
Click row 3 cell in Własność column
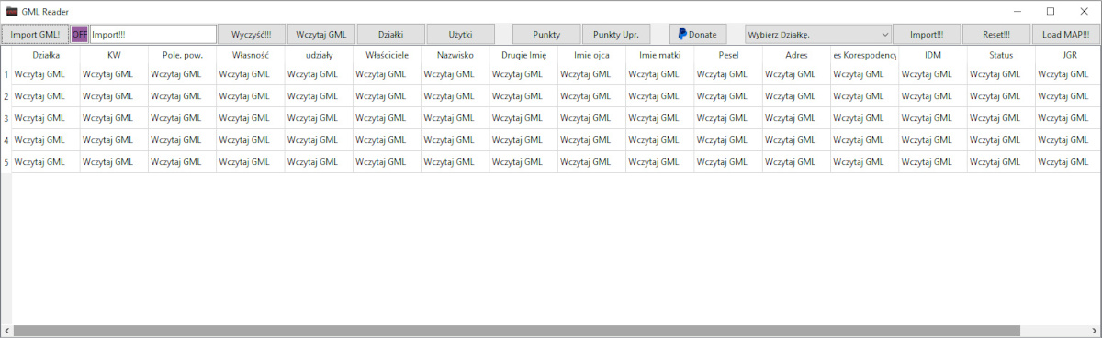click(250, 118)
